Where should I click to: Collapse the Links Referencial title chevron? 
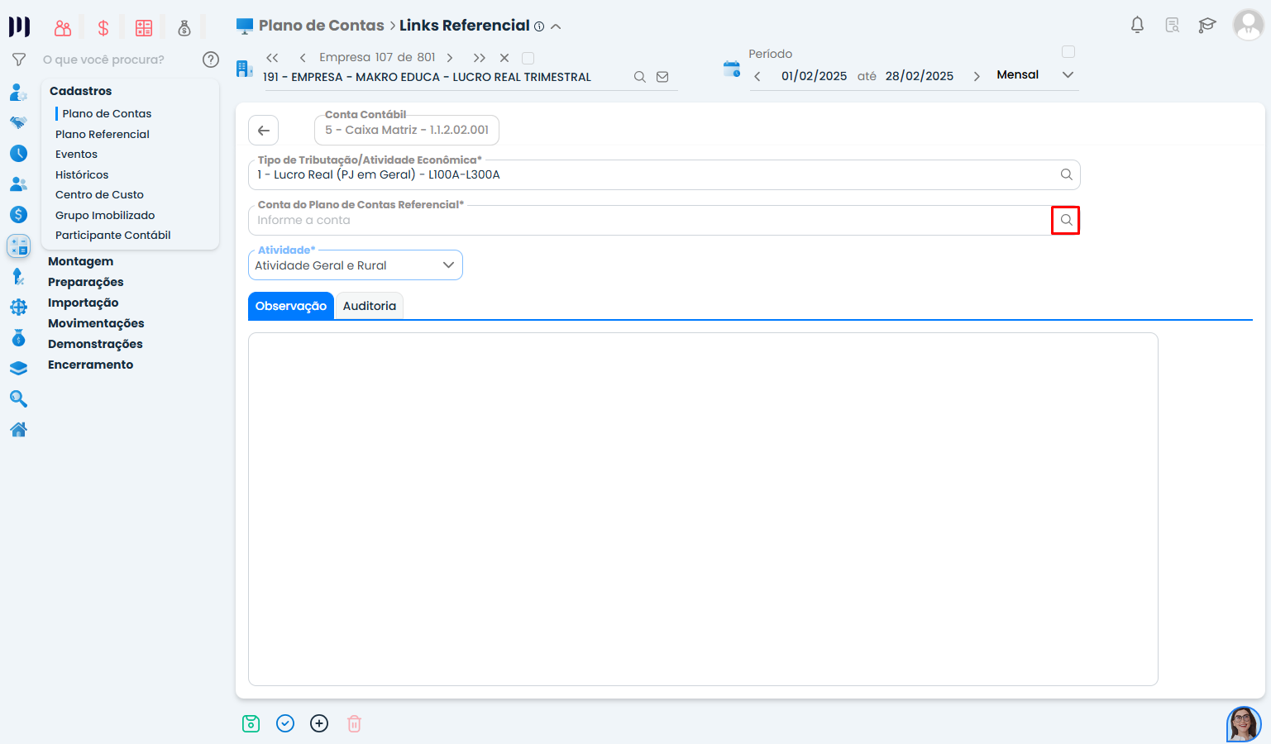556,26
